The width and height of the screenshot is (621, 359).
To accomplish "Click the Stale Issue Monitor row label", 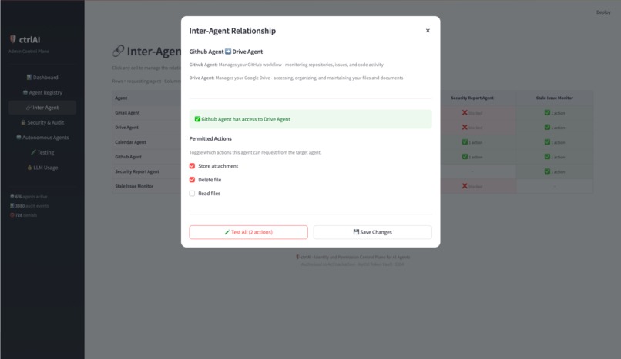I will click(x=134, y=186).
